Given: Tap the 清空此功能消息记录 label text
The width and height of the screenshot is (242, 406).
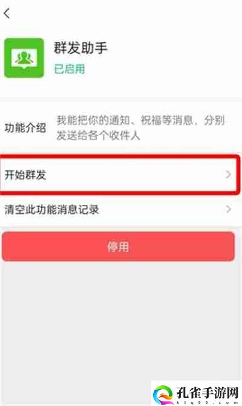Looking at the screenshot, I should [x=51, y=210].
